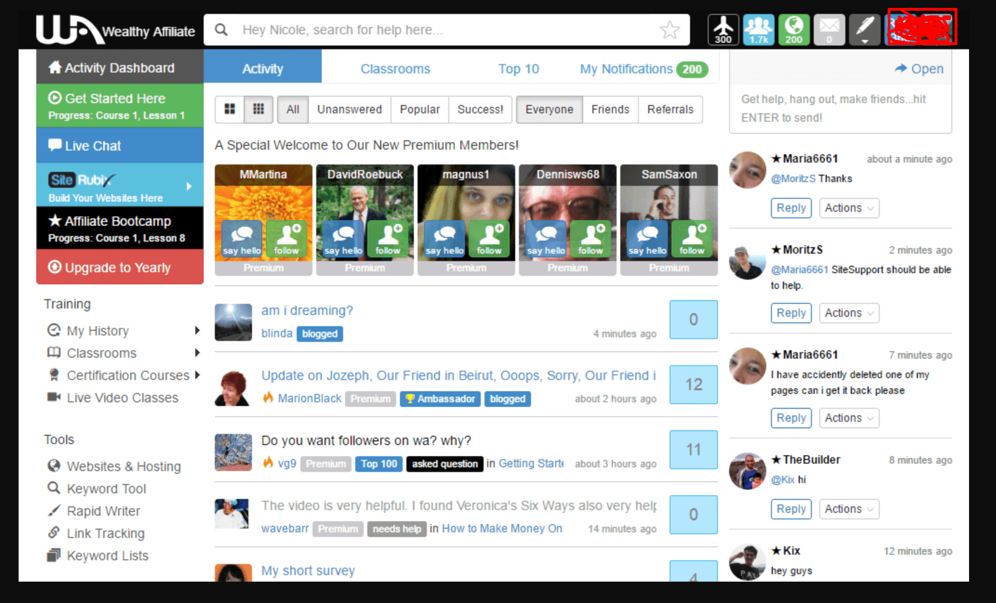Click Upgrade to Yearly button
Screen dimensions: 996x603
click(x=120, y=267)
